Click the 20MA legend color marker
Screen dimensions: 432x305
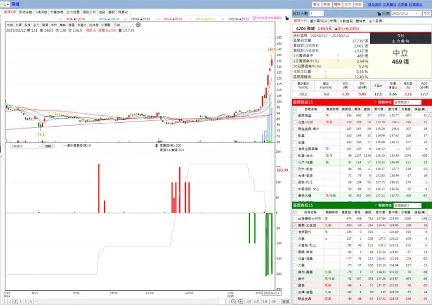click(126, 19)
